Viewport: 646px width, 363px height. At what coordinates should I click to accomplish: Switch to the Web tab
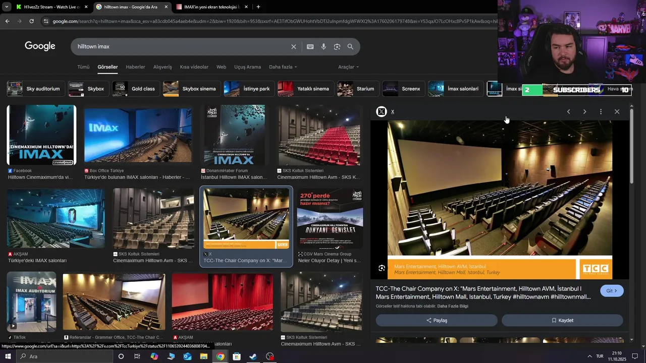pos(221,67)
